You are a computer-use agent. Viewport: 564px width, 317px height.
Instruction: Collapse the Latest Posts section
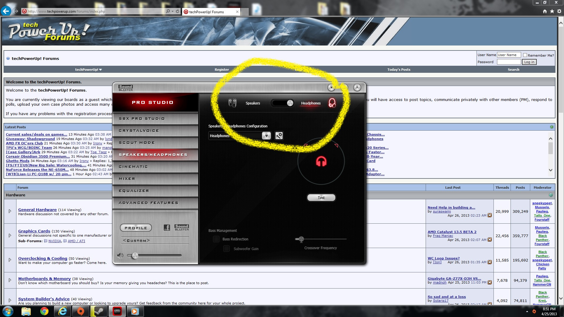click(552, 127)
